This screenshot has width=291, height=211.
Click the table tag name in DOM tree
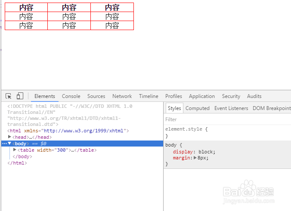(27, 150)
